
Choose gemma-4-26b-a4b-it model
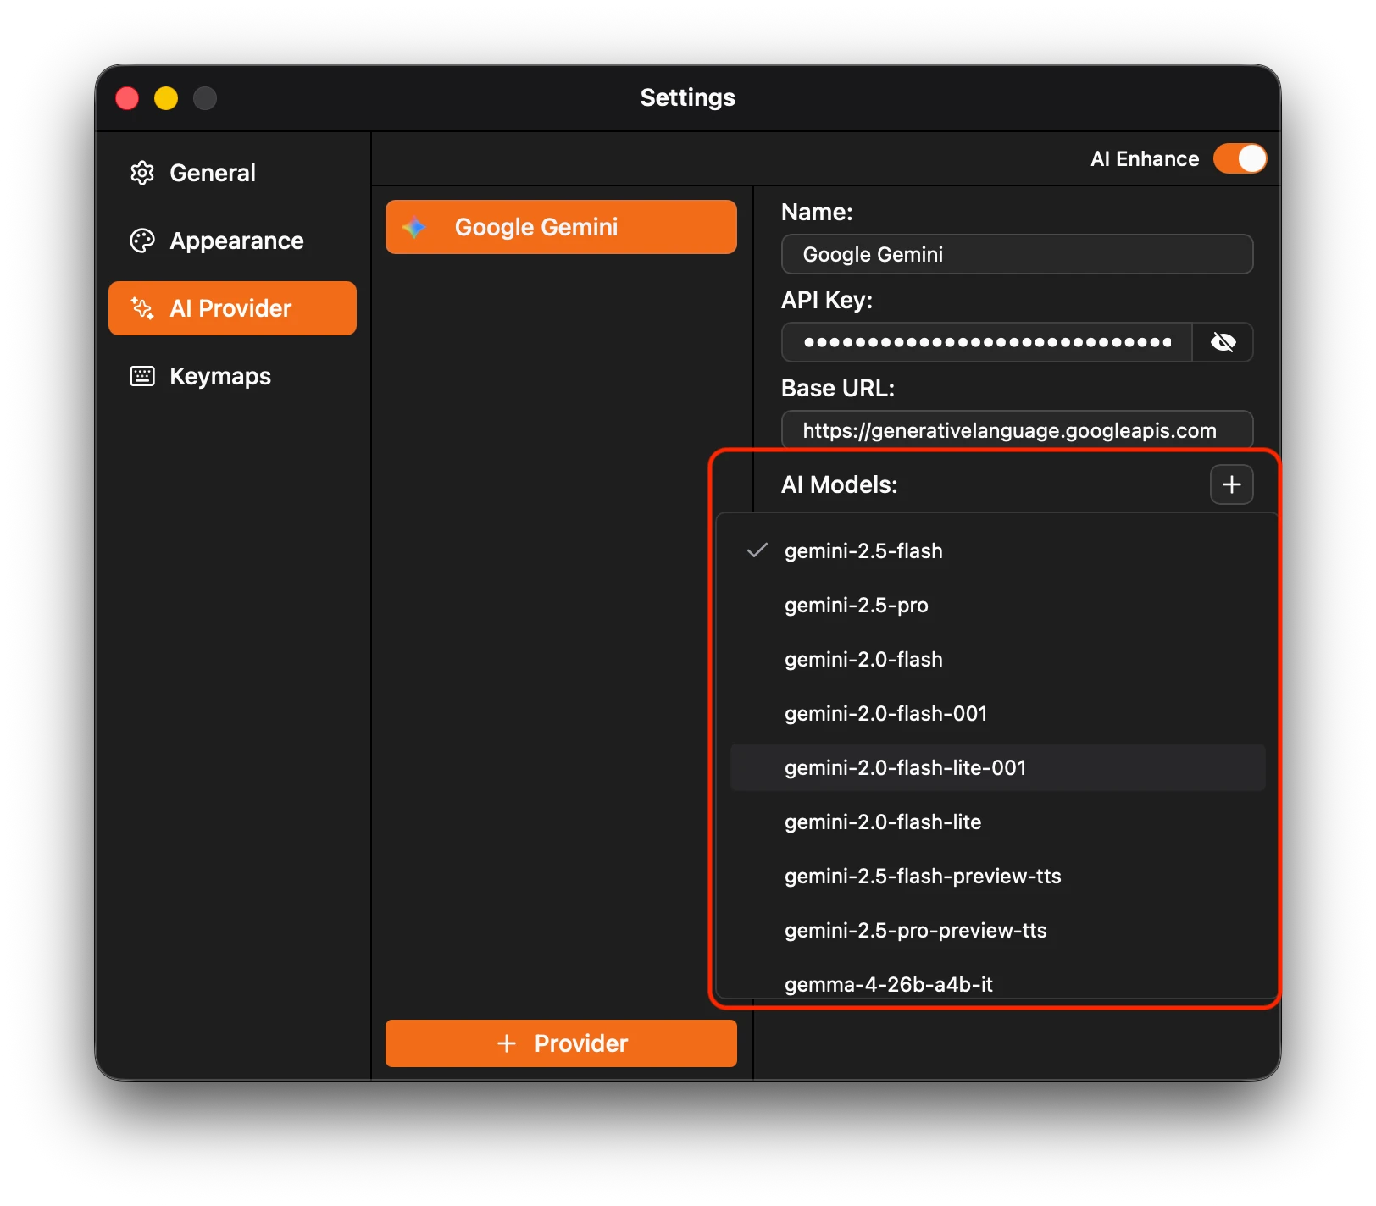click(998, 982)
